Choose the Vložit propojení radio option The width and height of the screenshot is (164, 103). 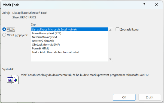(x=4, y=35)
